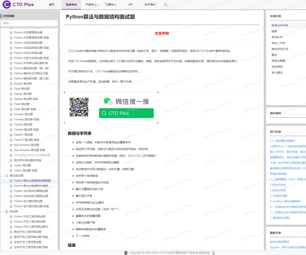Open Tornado 面试题 in the sidebar tree

click(23, 114)
